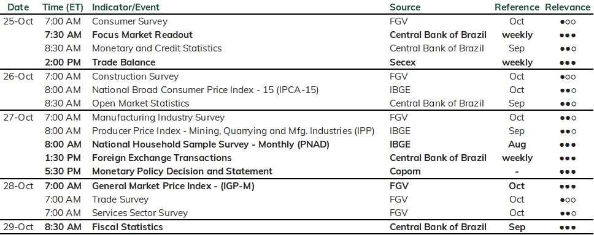
Task: Click the Time (ET) column header
Action: click(x=62, y=7)
